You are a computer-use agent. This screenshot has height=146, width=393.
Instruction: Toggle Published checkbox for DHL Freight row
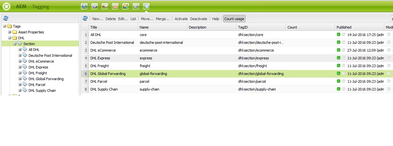(x=343, y=66)
